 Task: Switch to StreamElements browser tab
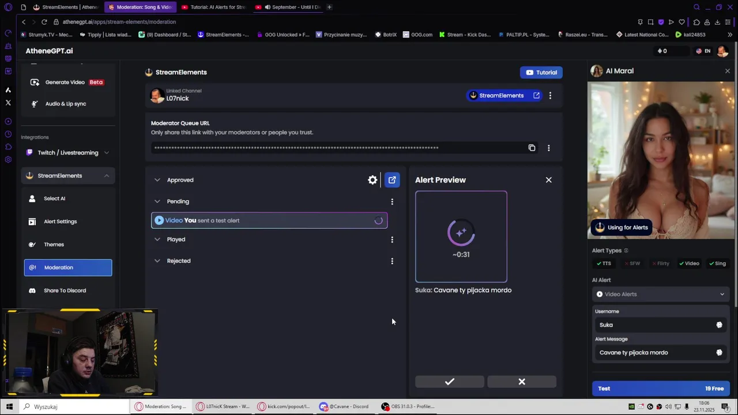coord(65,7)
